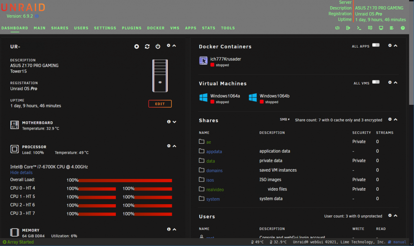Screen dimensions: 414x246
Task: Click the Overall Load usage bar
Action: pos(125,181)
